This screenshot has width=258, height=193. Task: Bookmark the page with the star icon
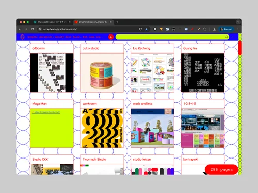point(146,29)
